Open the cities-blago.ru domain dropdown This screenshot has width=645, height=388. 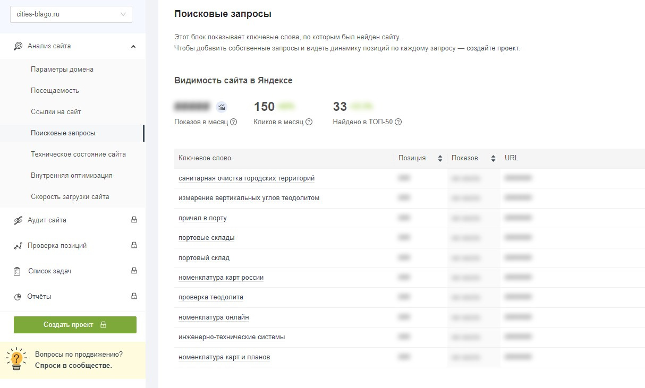[71, 14]
